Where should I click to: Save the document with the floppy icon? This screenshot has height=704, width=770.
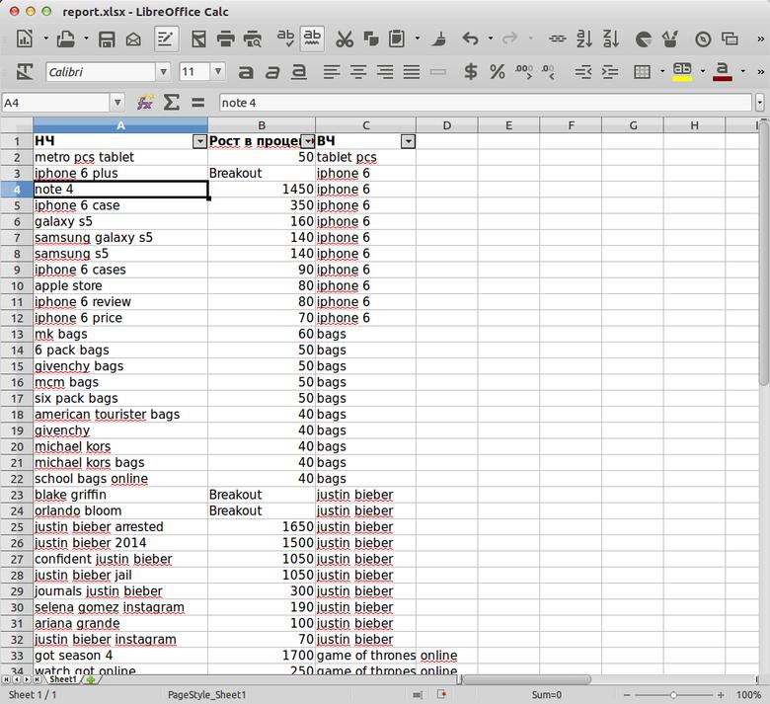(106, 39)
